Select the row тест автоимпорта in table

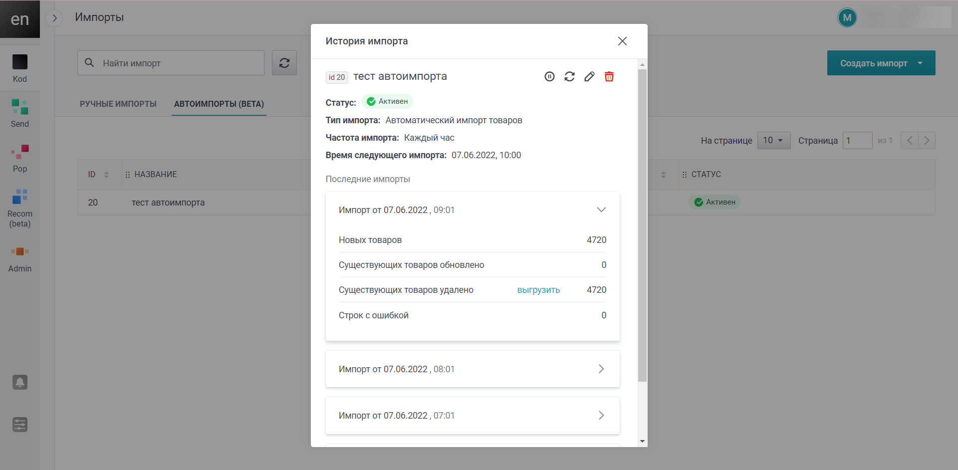pyautogui.click(x=506, y=202)
